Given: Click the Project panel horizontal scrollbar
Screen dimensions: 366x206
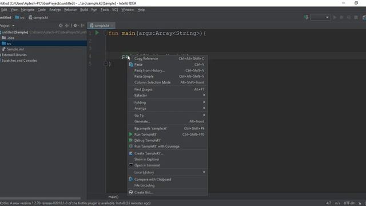Looking at the screenshot, I should pos(40,199).
